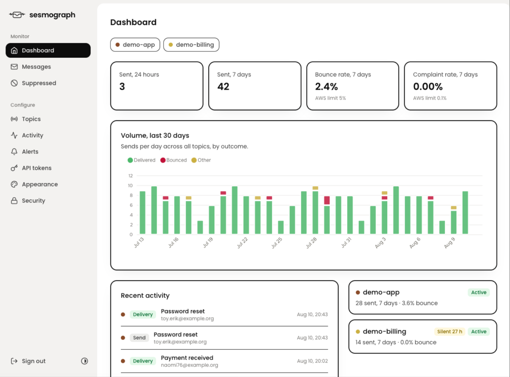
Task: Filter by the demo-billing topic chip
Action: coord(191,45)
